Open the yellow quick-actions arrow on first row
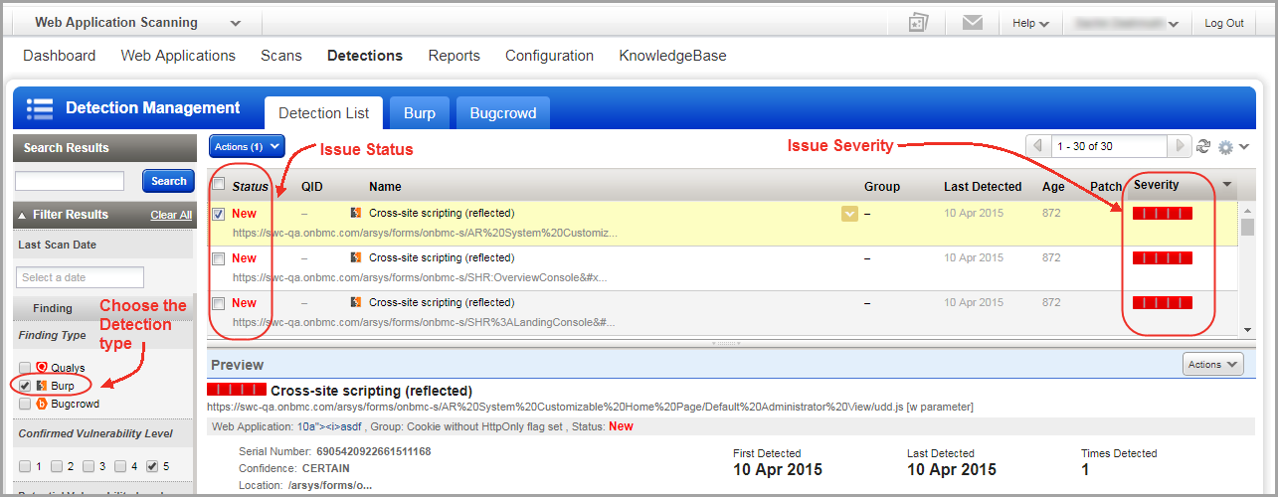 848,214
